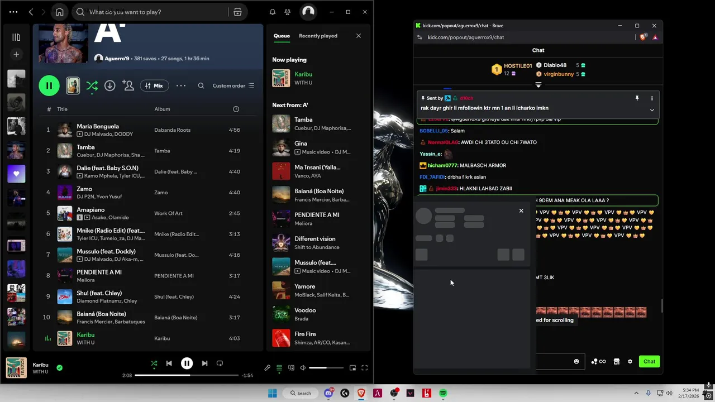Image resolution: width=715 pixels, height=402 pixels.
Task: Navigate back in Spotify
Action: coord(31,12)
